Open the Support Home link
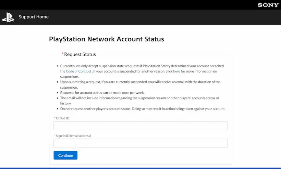Viewport: 281px width, 169px height. [x=34, y=17]
